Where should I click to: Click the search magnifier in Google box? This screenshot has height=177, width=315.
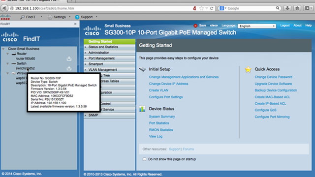coord(278,8)
